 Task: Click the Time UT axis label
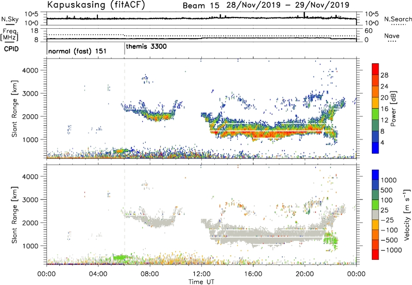click(x=201, y=282)
